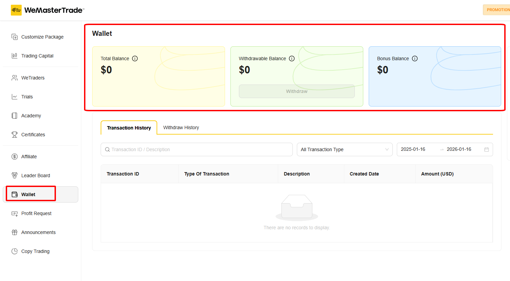This screenshot has height=281, width=510.
Task: Click the WeTraders people icon
Action: (14, 77)
